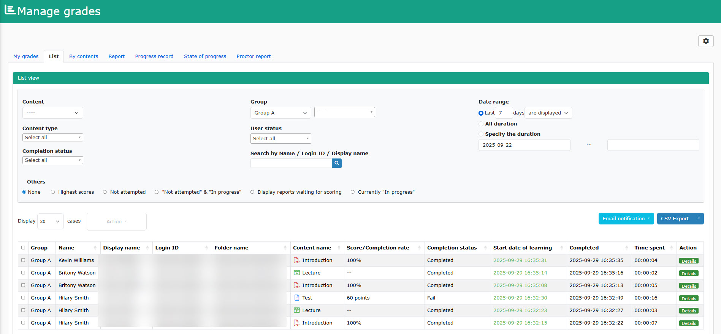721x334 pixels.
Task: Click PDF icon in Kevin Williams' Introduction row
Action: pyautogui.click(x=296, y=260)
